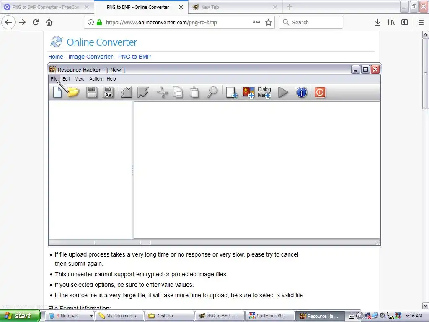The width and height of the screenshot is (429, 322).
Task: Click the Save floppy disk icon
Action: point(92,92)
